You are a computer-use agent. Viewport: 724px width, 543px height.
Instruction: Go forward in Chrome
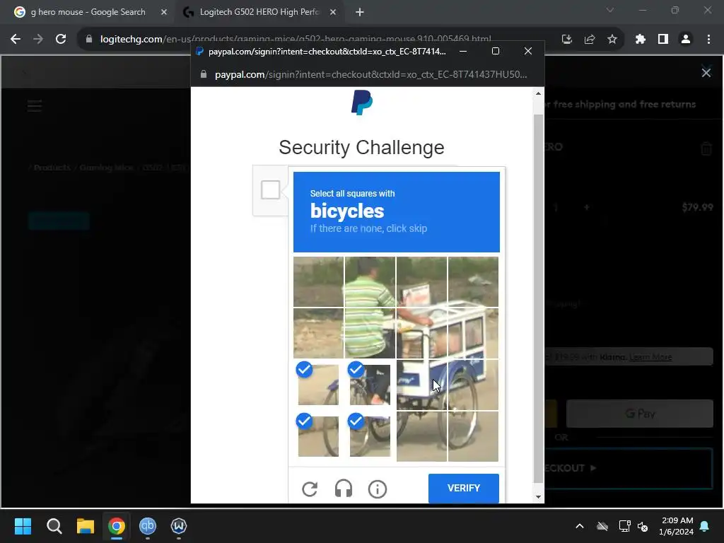(x=38, y=40)
